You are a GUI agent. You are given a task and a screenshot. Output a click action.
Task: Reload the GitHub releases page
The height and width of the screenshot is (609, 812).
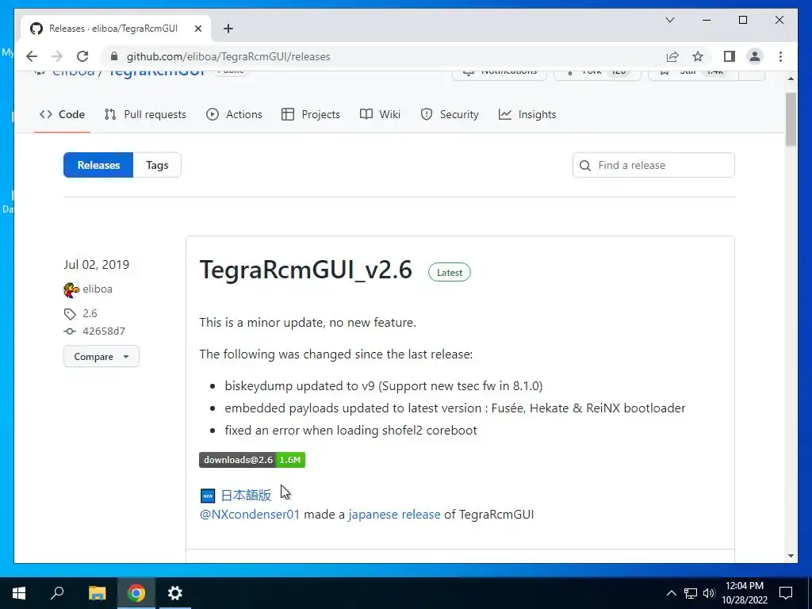click(82, 56)
